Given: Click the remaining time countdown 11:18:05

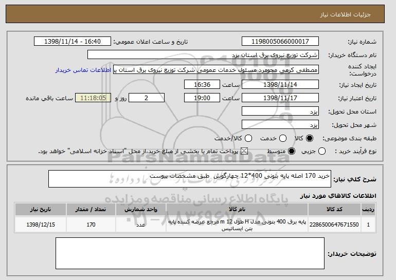Looking at the screenshot, I should 93,98.
